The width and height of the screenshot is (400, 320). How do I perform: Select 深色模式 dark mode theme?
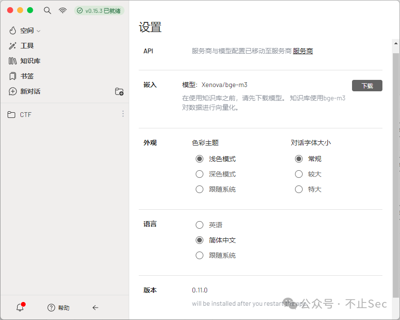pyautogui.click(x=200, y=174)
